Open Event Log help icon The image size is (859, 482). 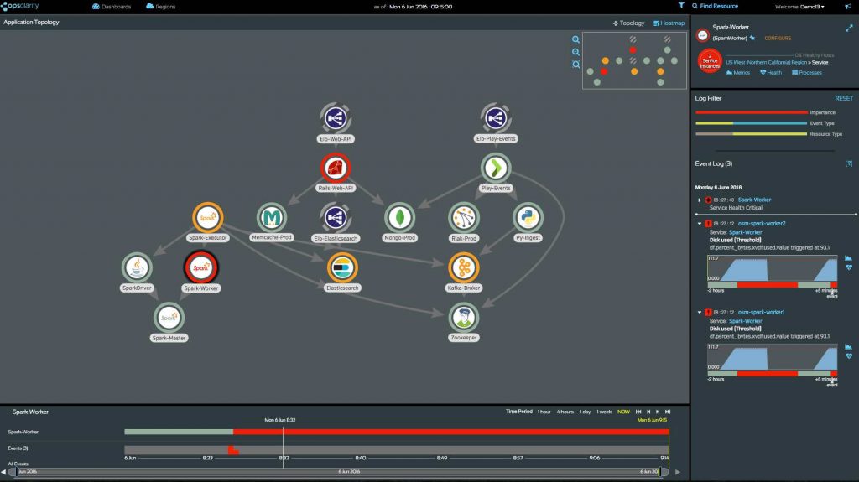(x=849, y=163)
